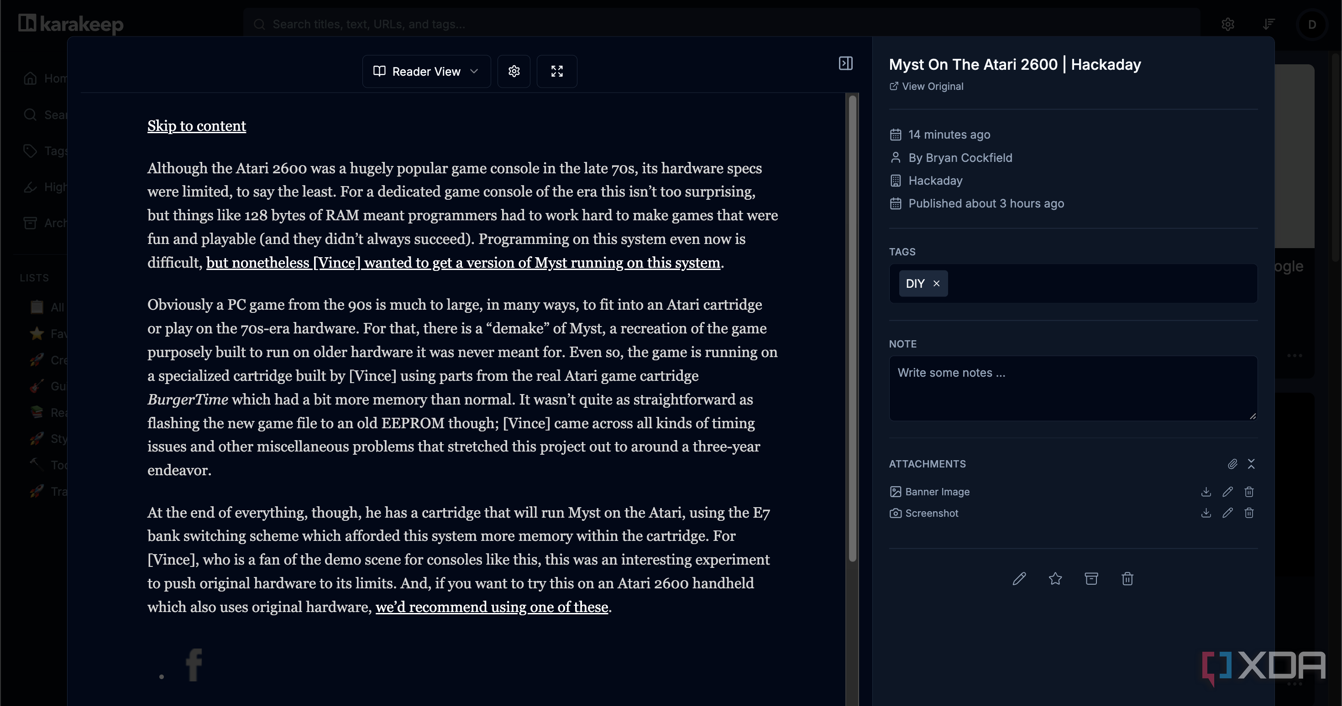
Task: Open Tags from the left sidebar icon
Action: pyautogui.click(x=30, y=151)
